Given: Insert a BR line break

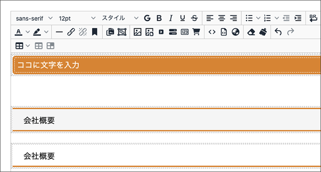Looking at the screenshot, I should (x=313, y=18).
